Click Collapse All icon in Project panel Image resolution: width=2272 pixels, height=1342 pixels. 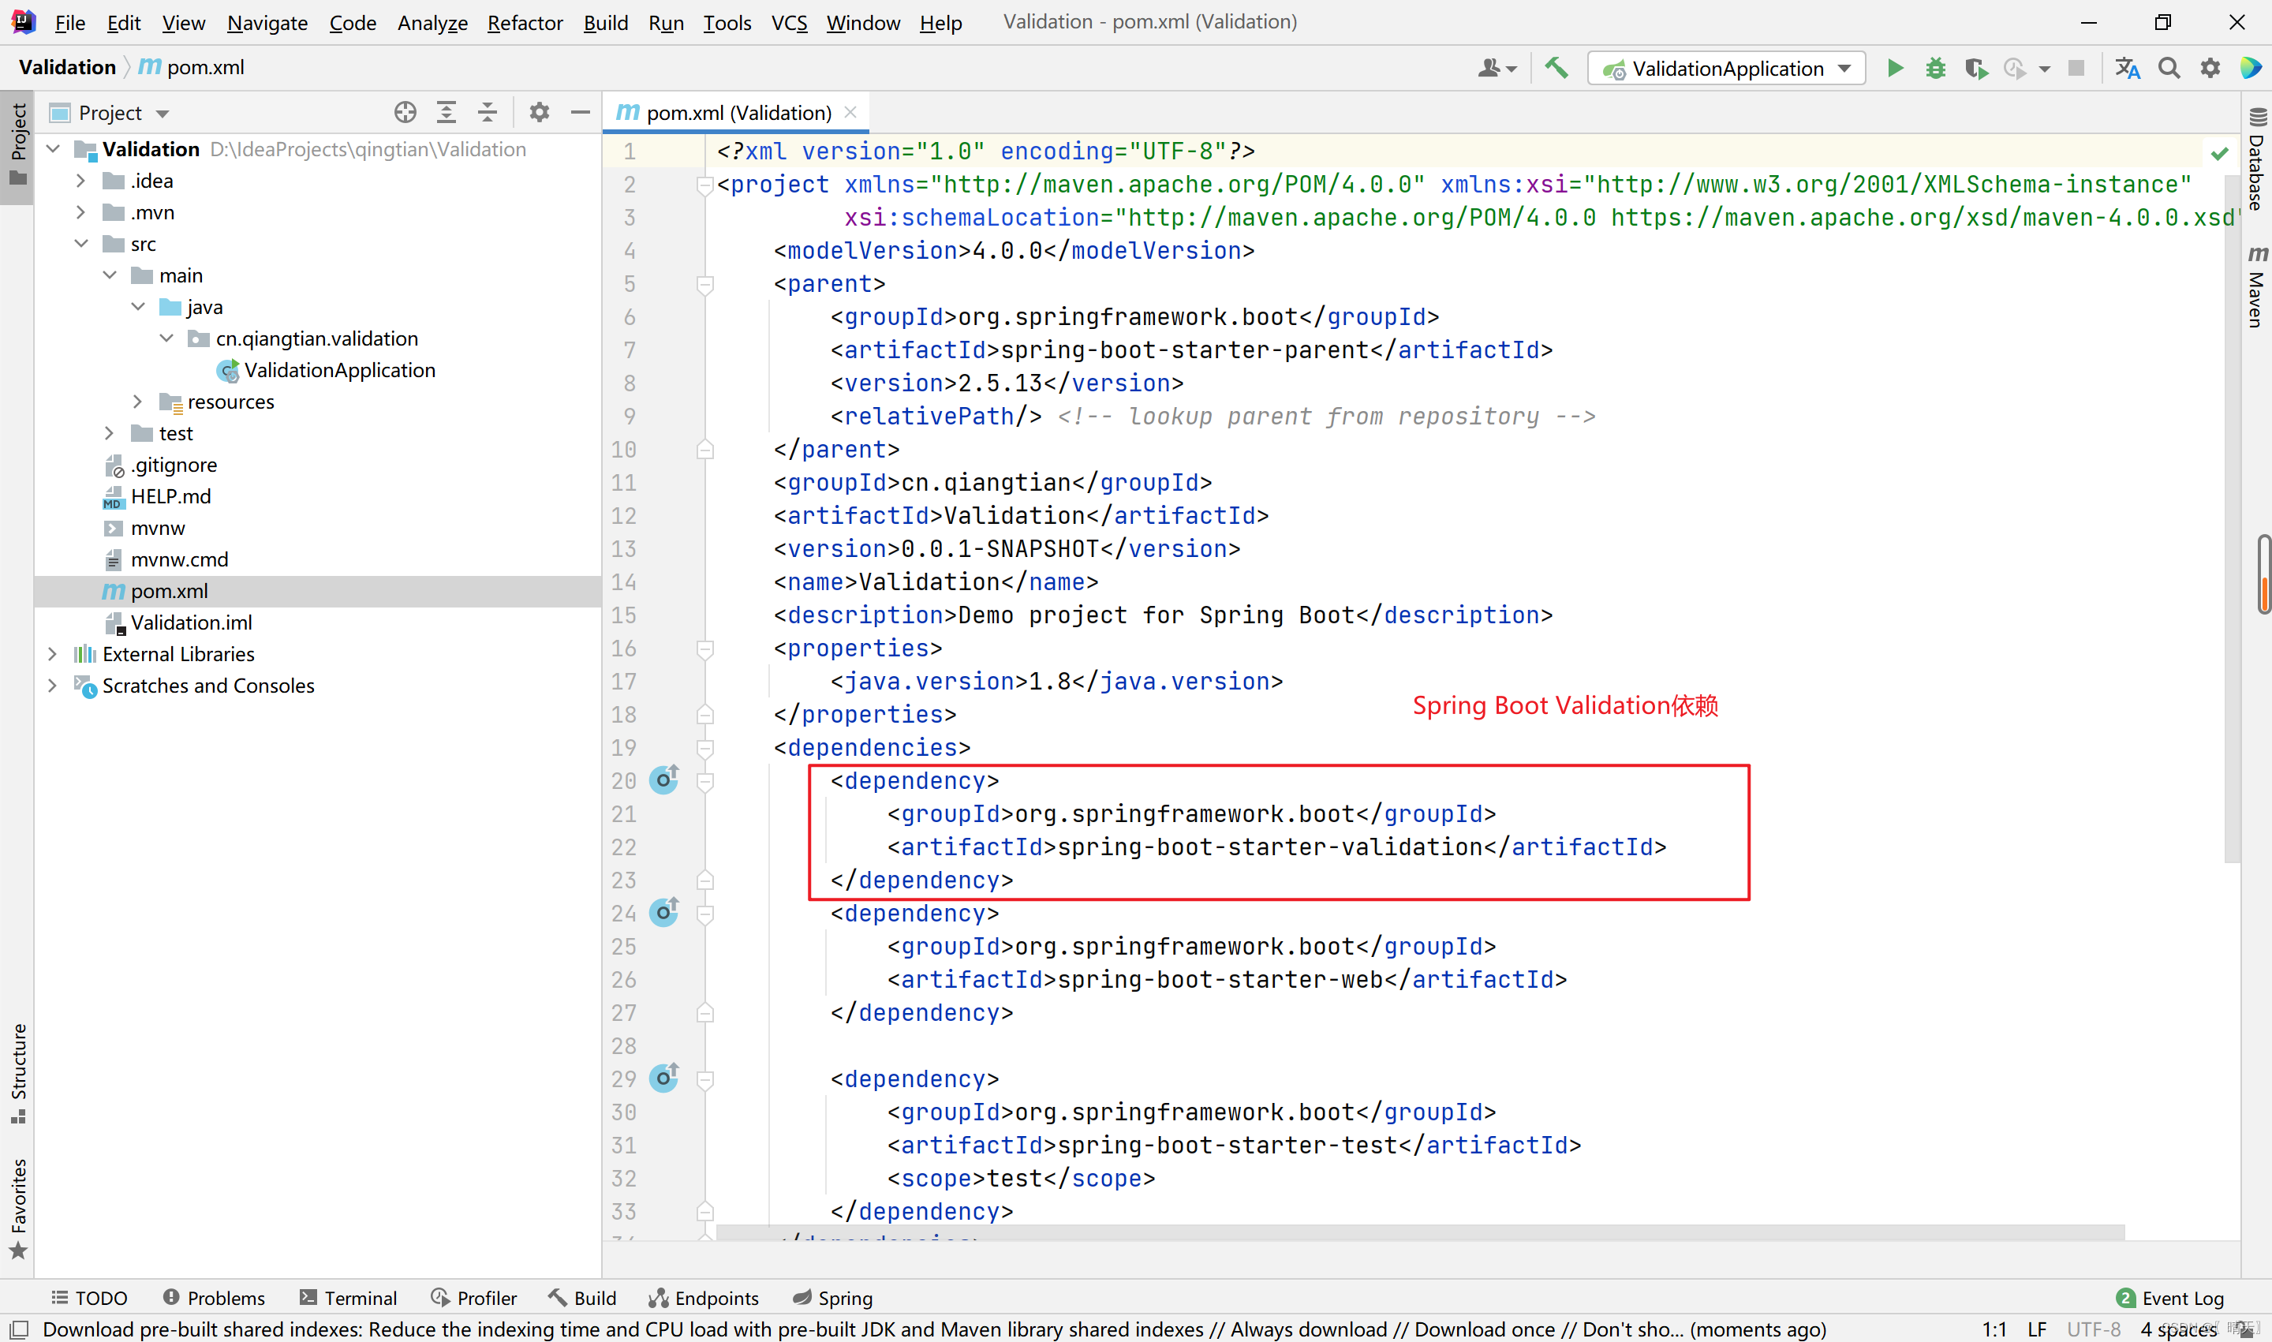coord(488,112)
